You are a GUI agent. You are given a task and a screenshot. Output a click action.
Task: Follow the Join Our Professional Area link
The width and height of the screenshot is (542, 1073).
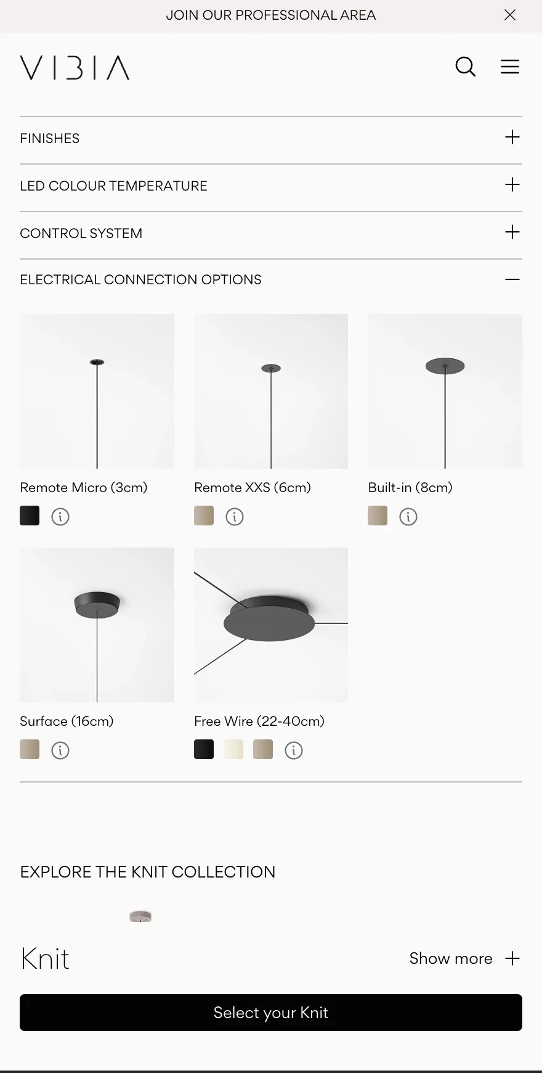point(271,15)
